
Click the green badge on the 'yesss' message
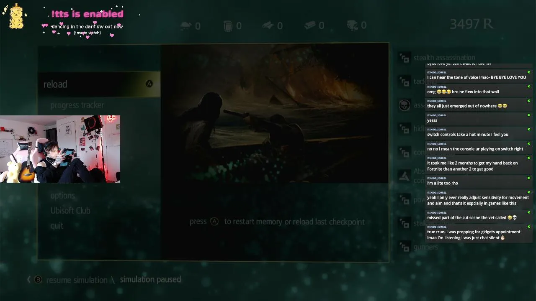pos(528,115)
